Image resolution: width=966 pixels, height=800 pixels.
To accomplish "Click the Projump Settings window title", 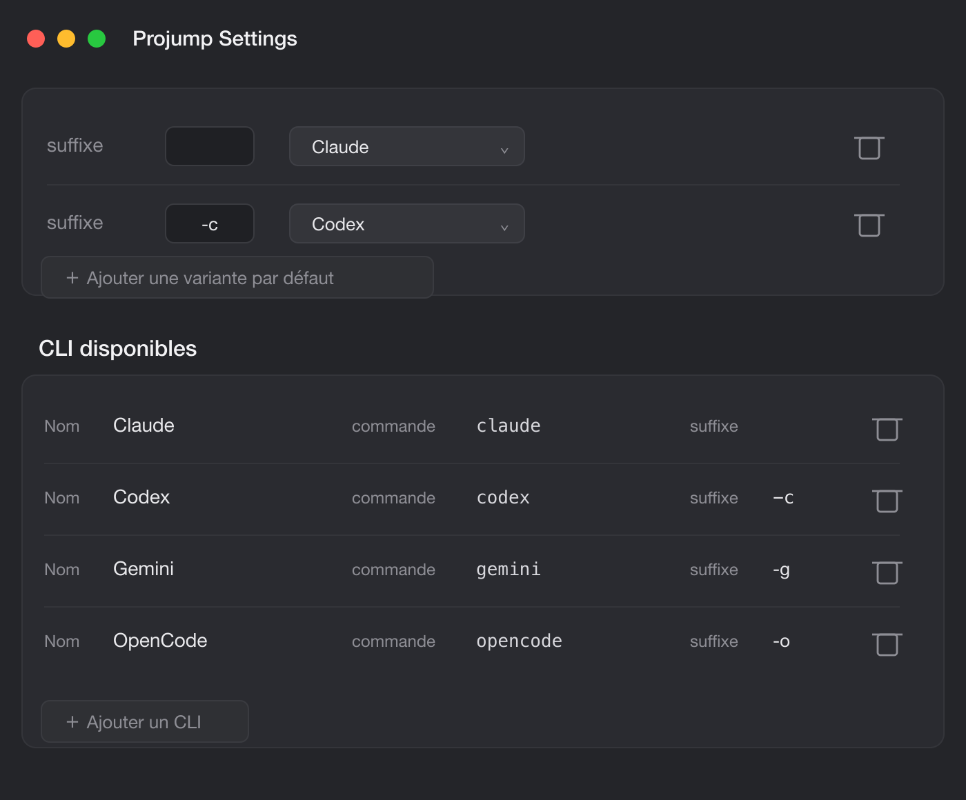I will point(215,39).
